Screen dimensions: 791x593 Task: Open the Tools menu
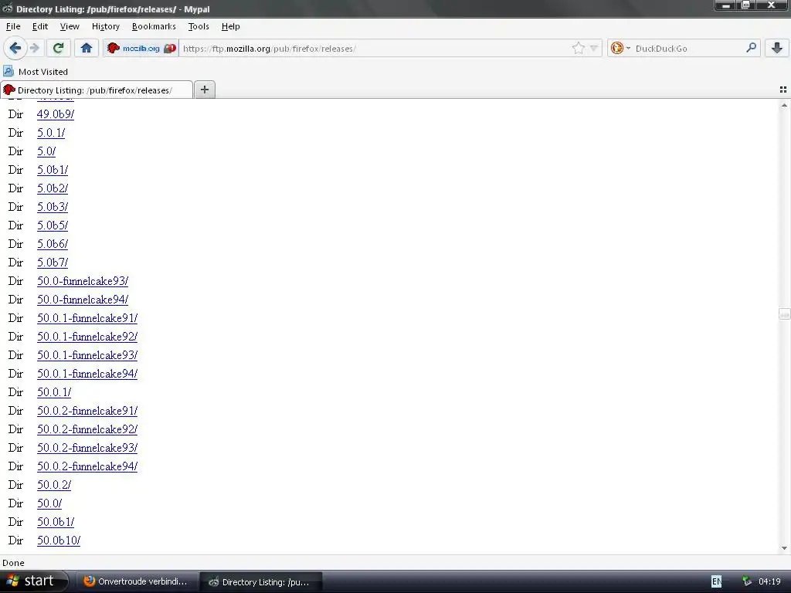click(199, 26)
